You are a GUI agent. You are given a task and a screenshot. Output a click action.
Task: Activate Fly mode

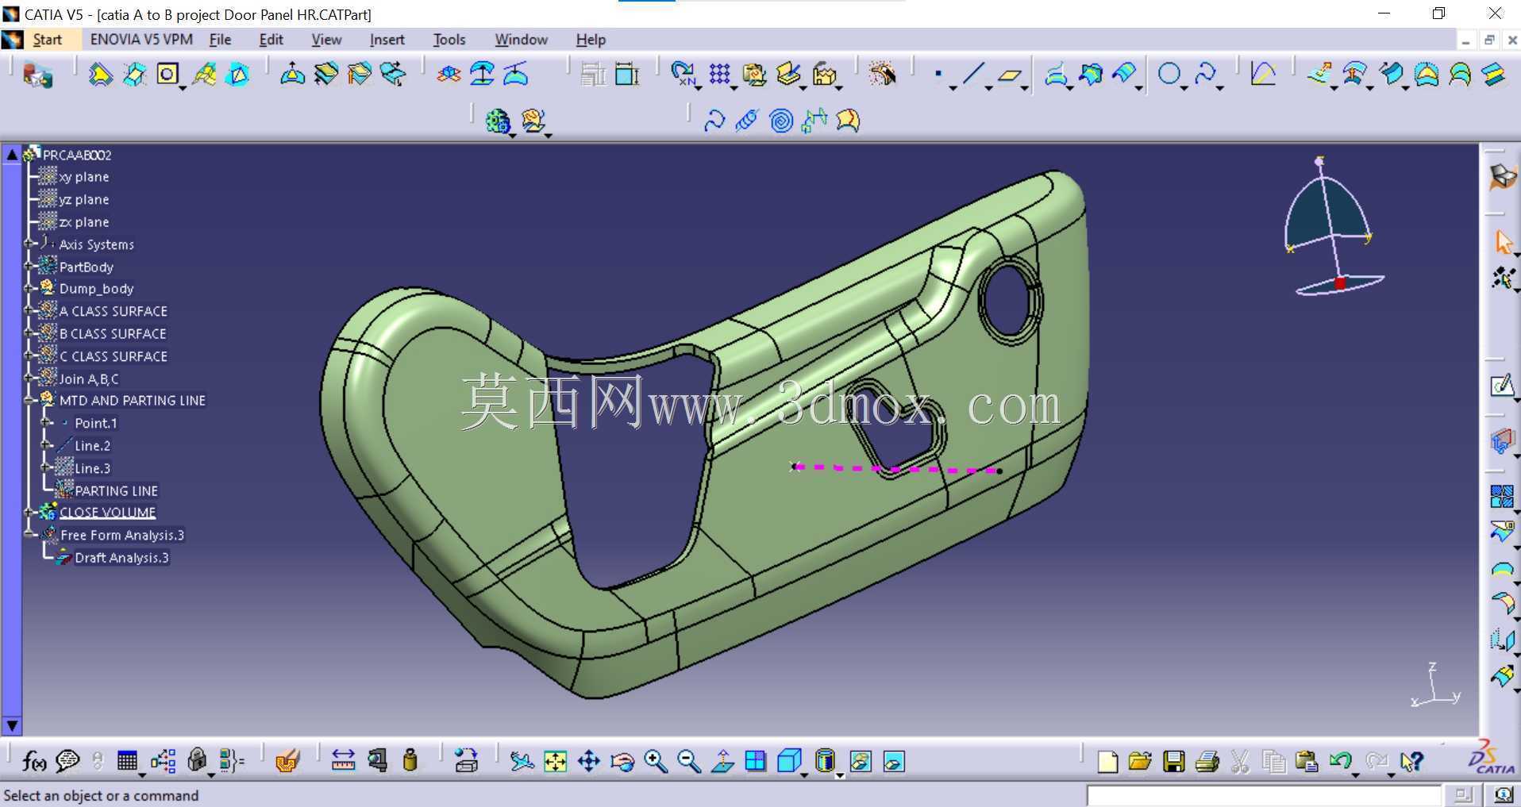522,762
